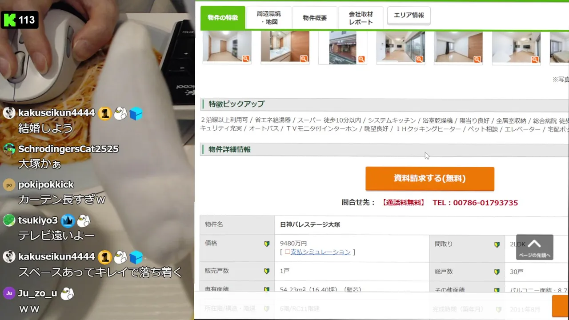
Task: Click the green shield icon beside 価格
Action: point(267,244)
